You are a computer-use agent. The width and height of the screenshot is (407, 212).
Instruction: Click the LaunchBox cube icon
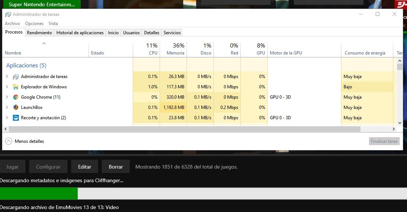tap(16, 107)
